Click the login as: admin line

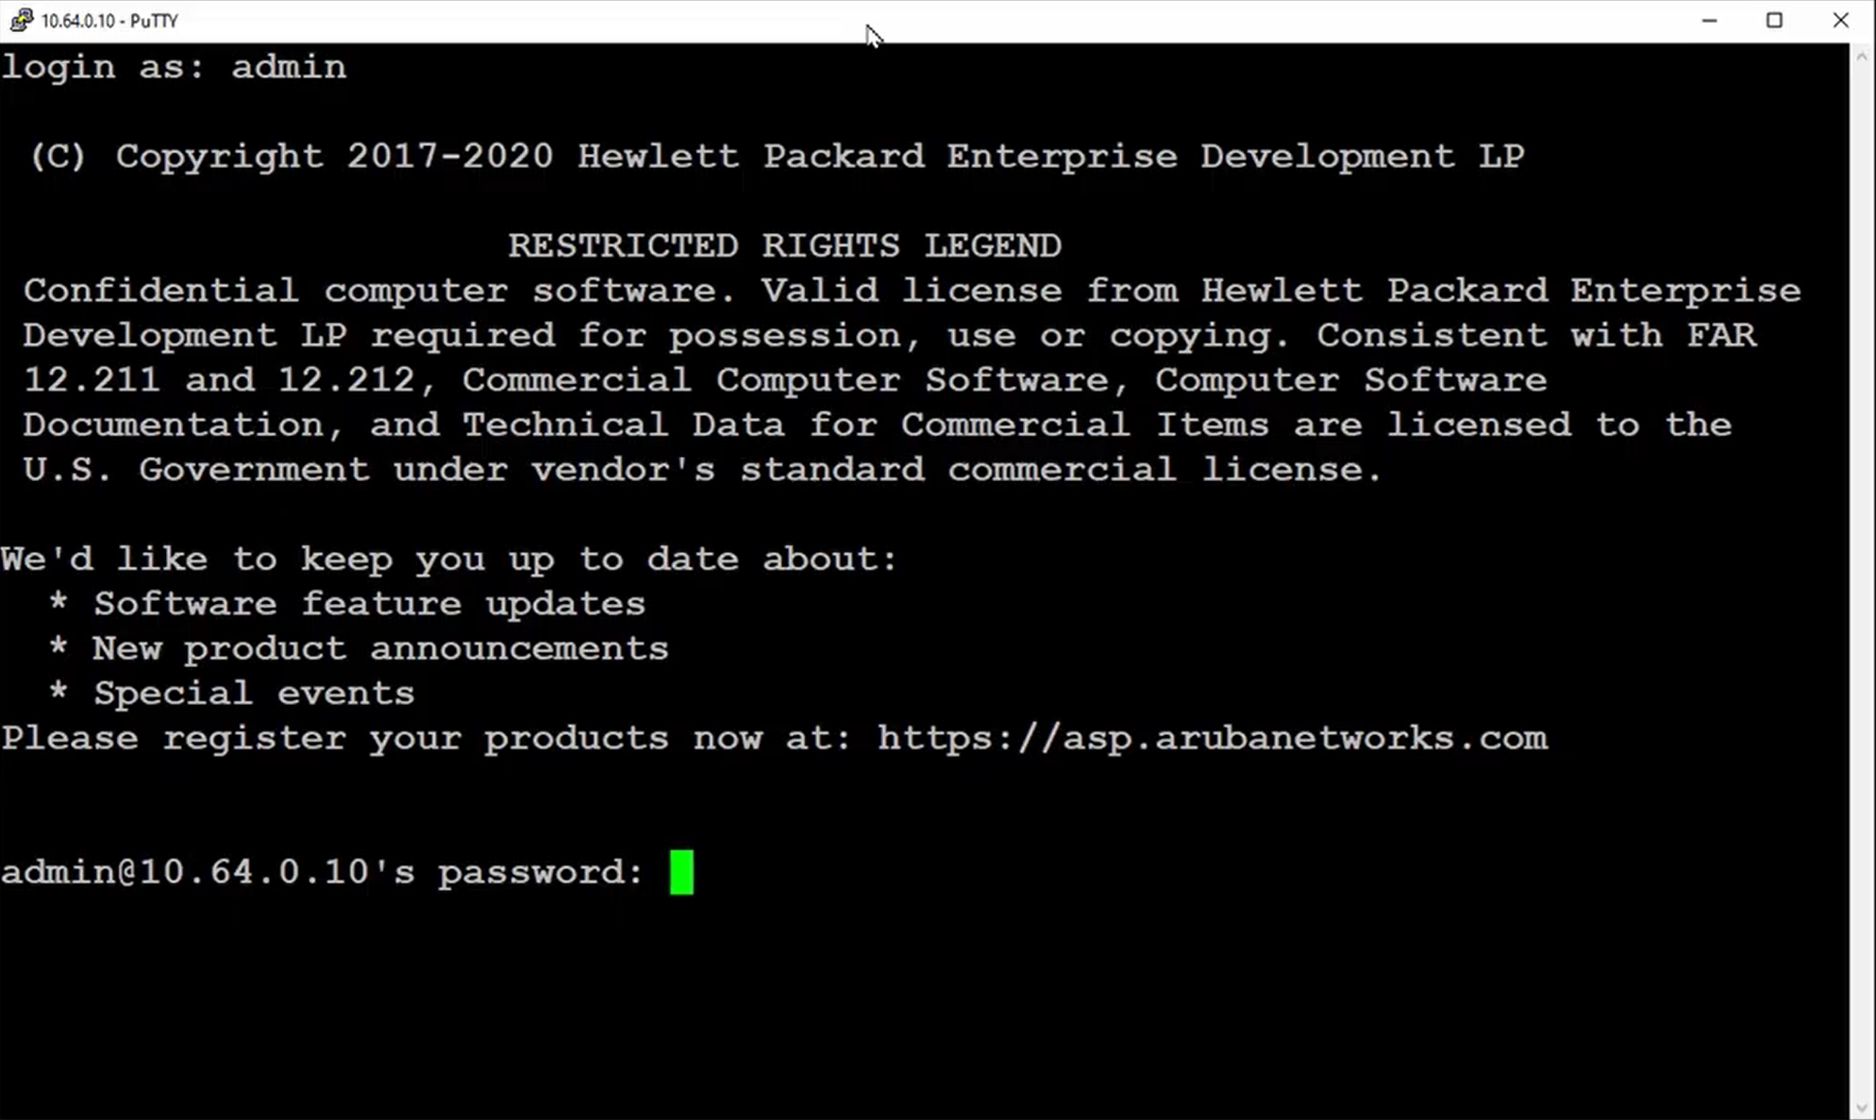tap(173, 66)
